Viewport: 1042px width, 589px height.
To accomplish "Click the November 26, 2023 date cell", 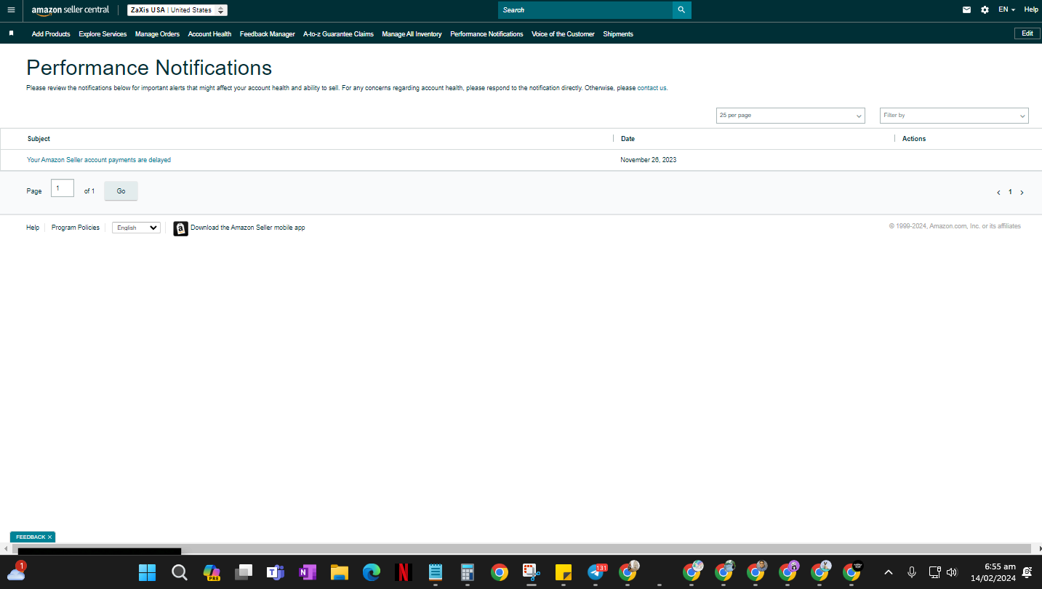I will click(649, 160).
